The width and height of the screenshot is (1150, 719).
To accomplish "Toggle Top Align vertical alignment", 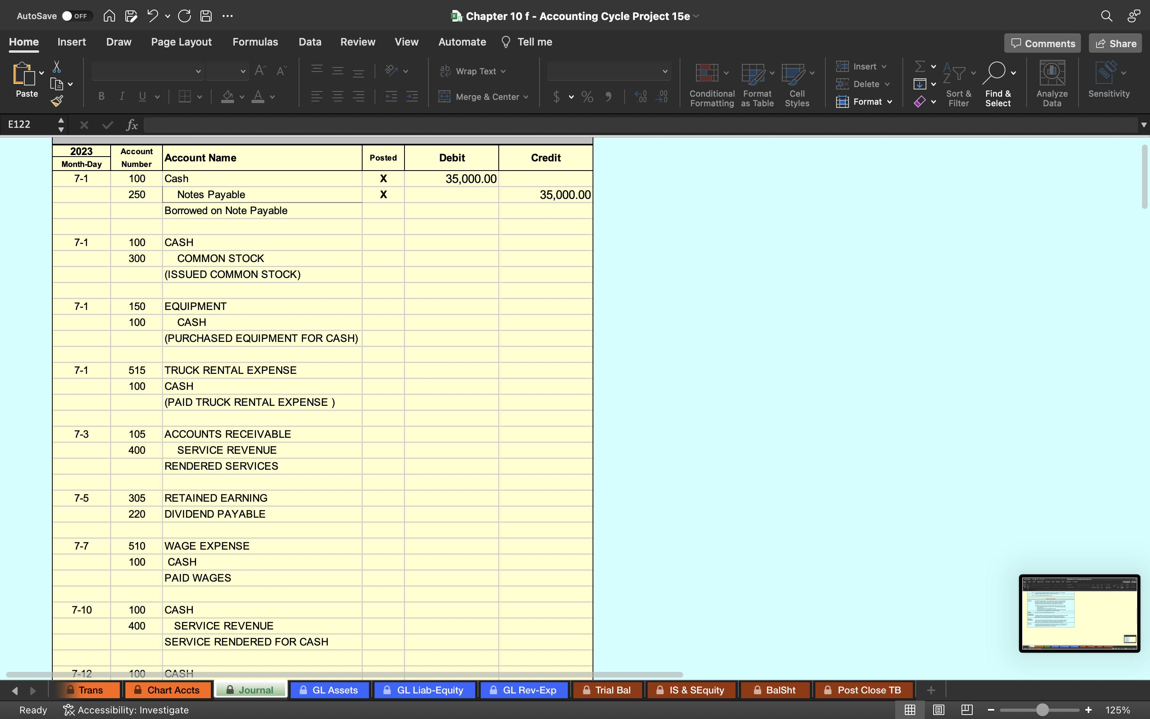I will coord(317,71).
